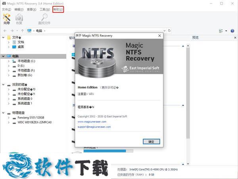
Task: Open the navigation history dropdown arrow
Action: tap(17, 31)
